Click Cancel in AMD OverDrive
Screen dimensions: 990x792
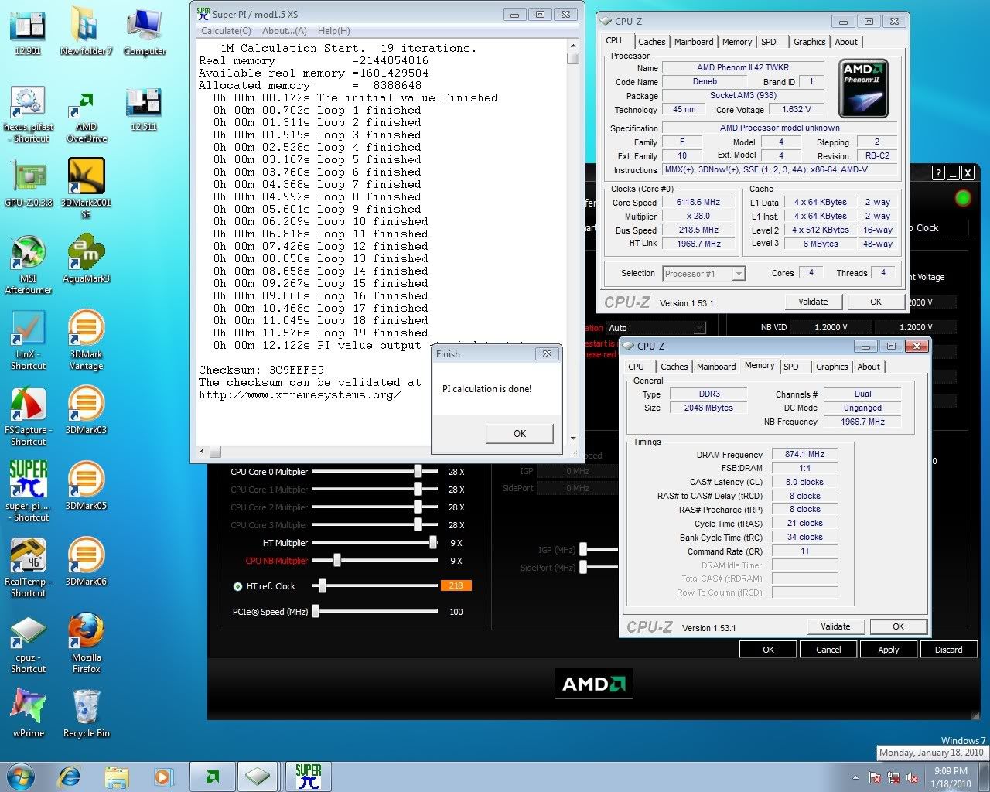click(828, 650)
